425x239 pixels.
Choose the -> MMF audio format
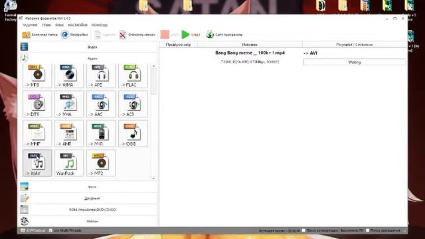pyautogui.click(x=37, y=133)
